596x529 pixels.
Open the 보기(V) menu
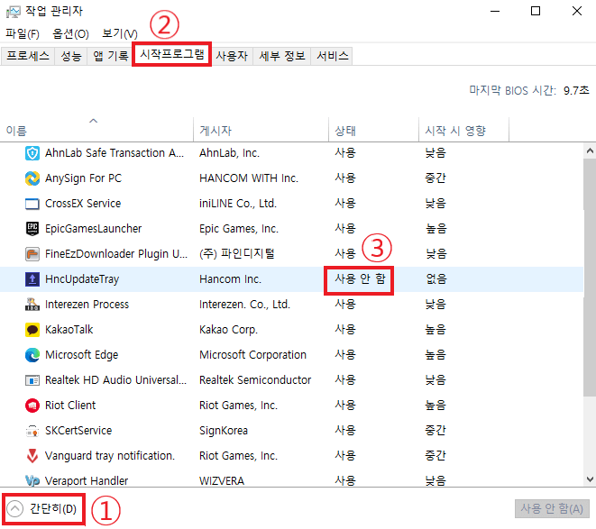[x=120, y=34]
